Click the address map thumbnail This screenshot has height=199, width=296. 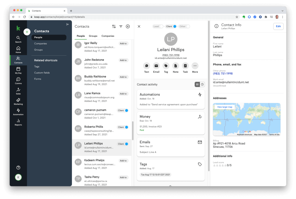[247, 119]
